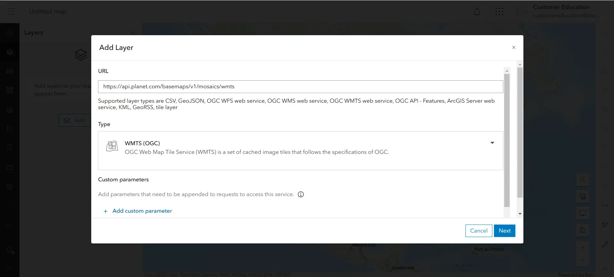Click into the URL input field
This screenshot has height=277, width=614.
tap(300, 87)
